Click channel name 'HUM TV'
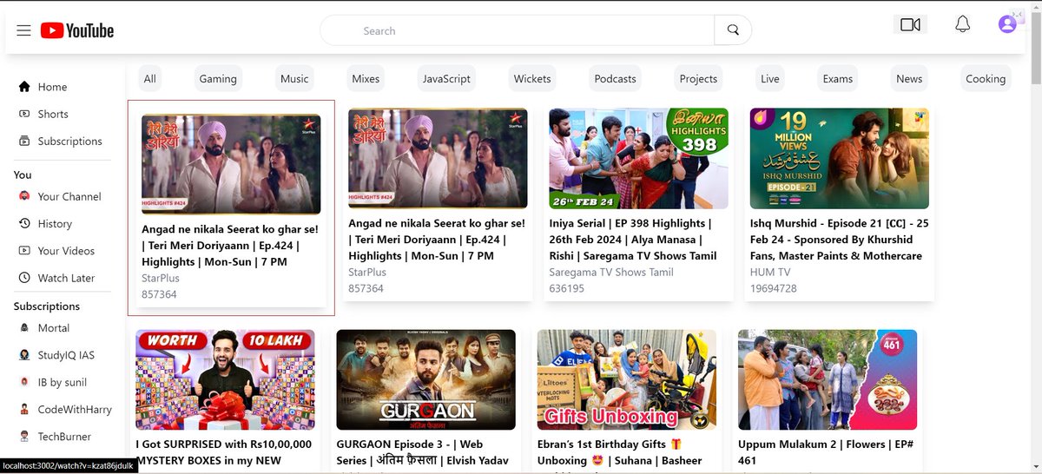 click(x=770, y=272)
